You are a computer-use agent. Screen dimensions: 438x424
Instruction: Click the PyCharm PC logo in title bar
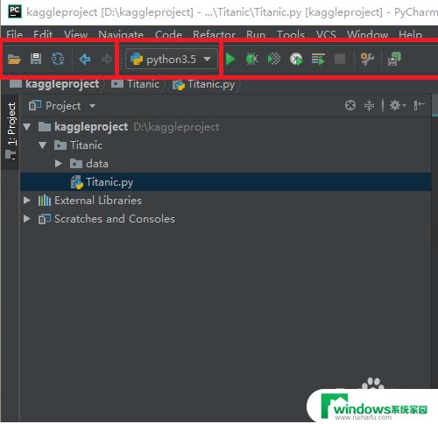[x=15, y=11]
